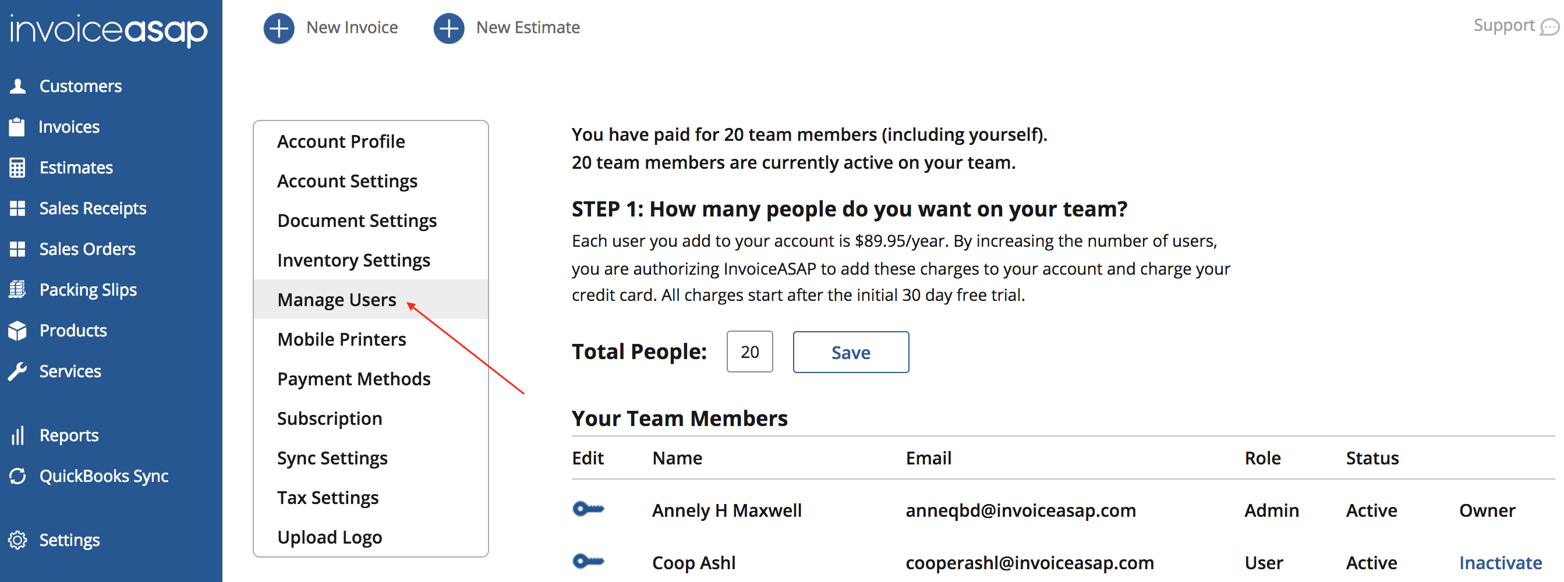Click the Customers person icon

[x=17, y=86]
